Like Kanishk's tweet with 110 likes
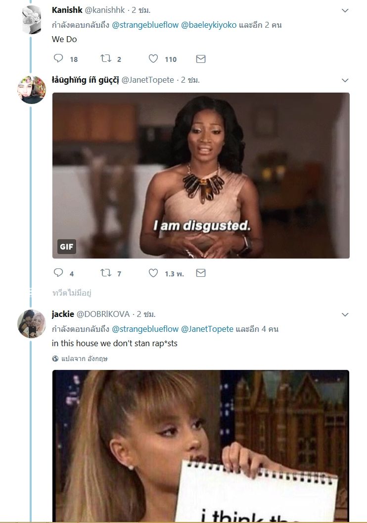This screenshot has width=367, height=523. (x=153, y=59)
